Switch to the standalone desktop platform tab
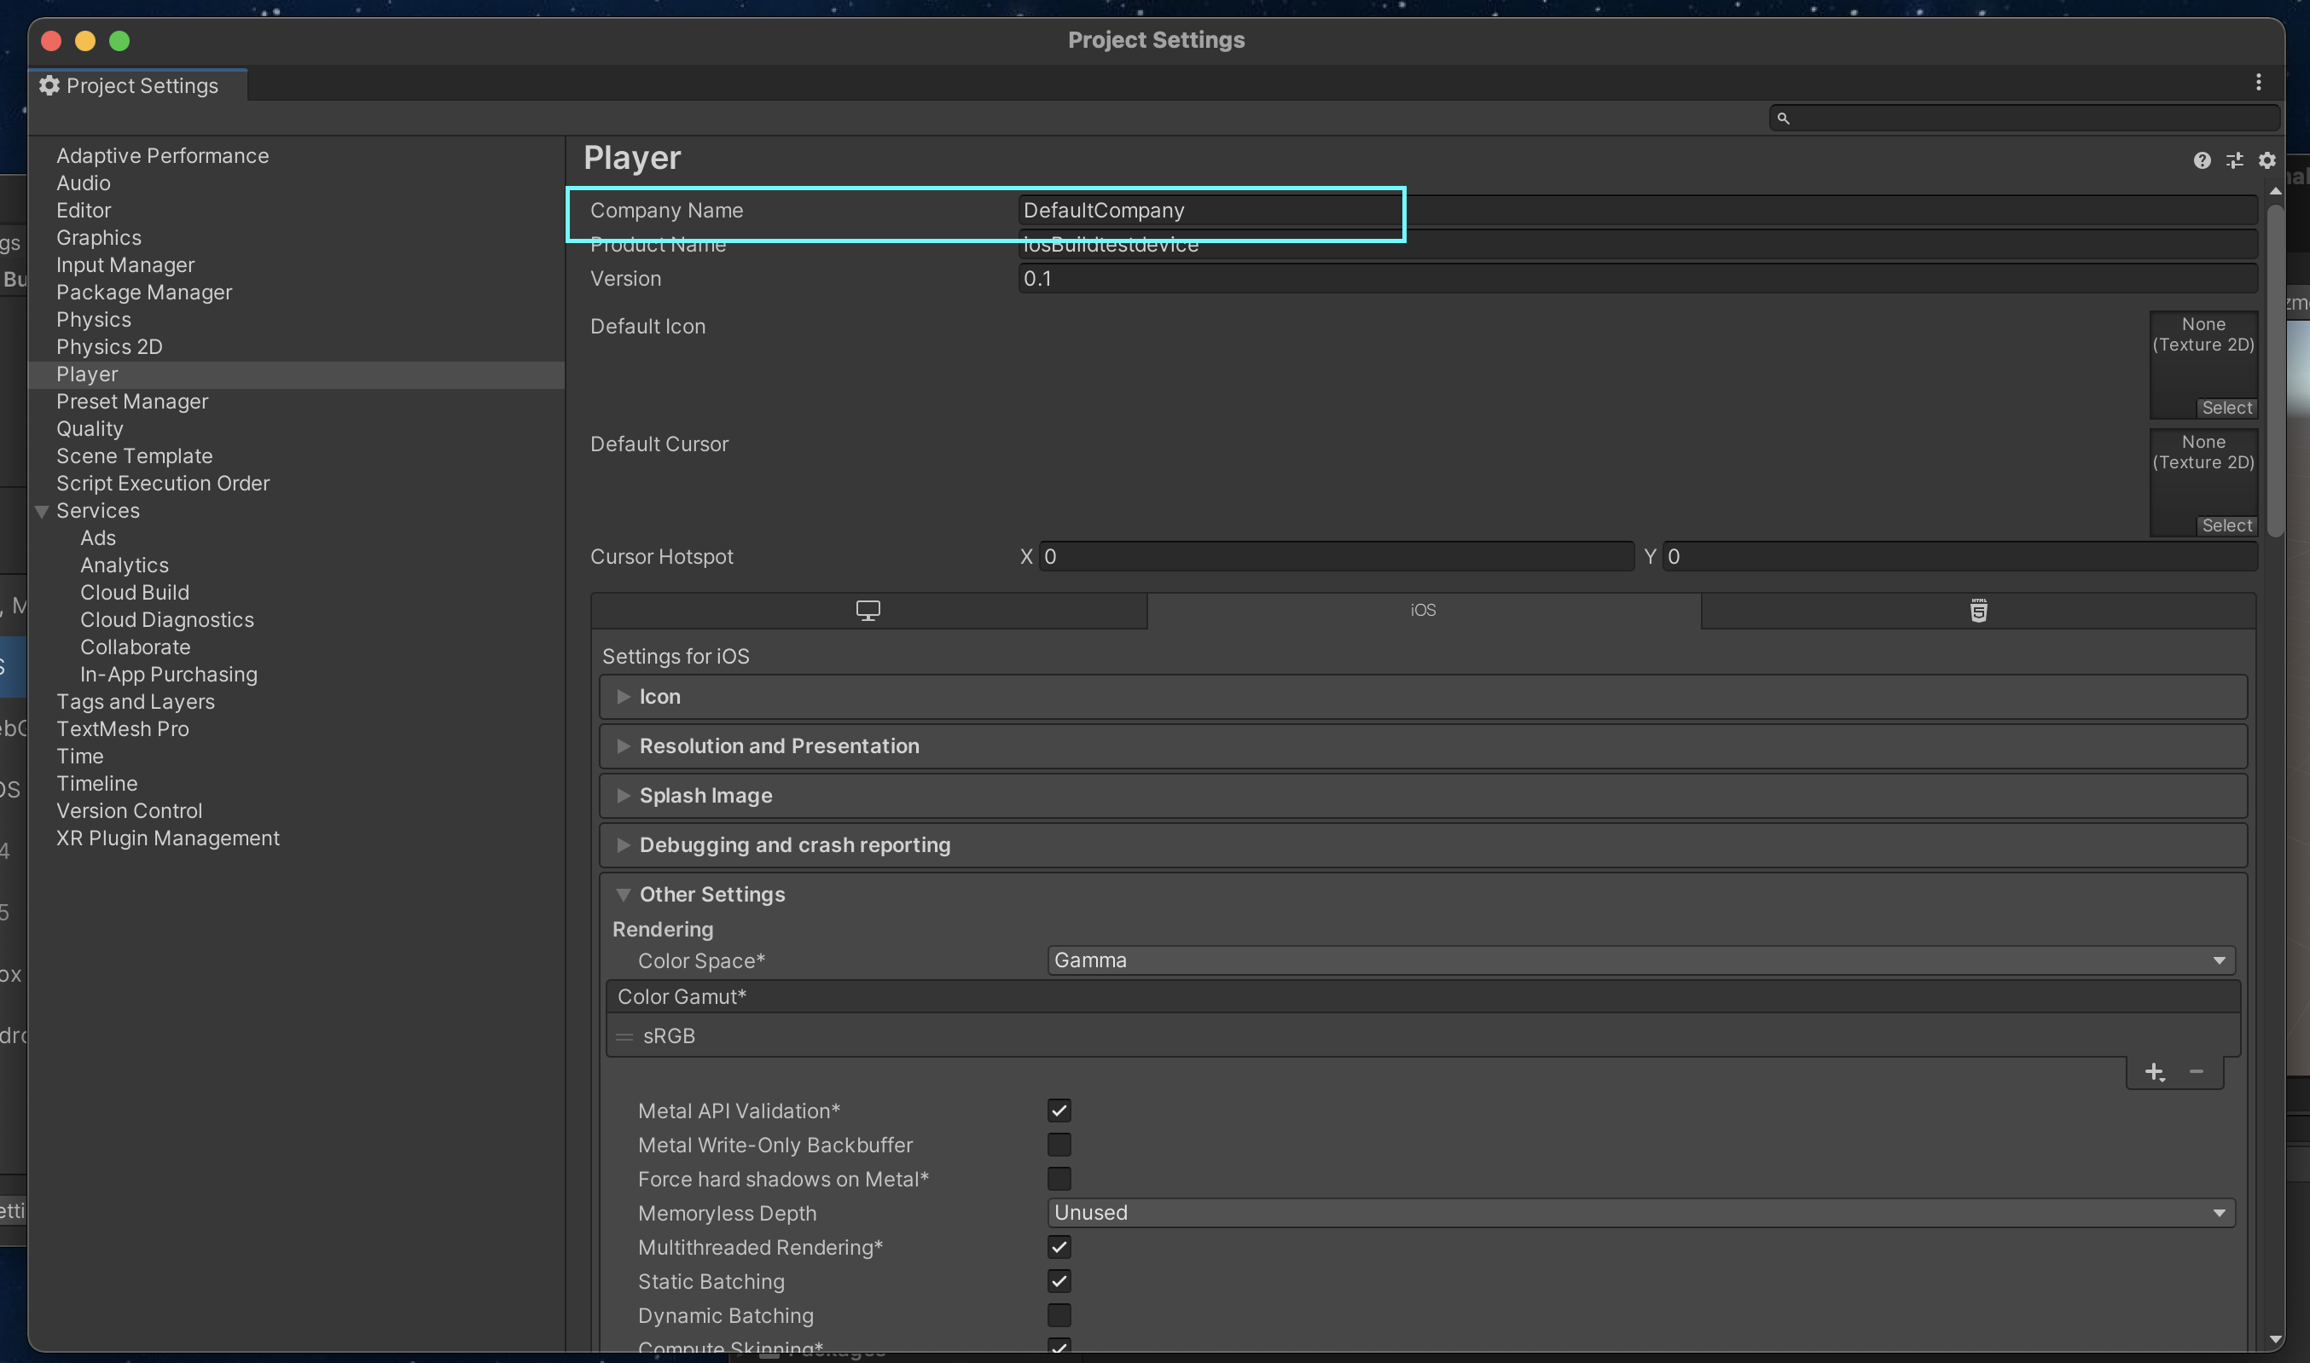 [x=868, y=611]
